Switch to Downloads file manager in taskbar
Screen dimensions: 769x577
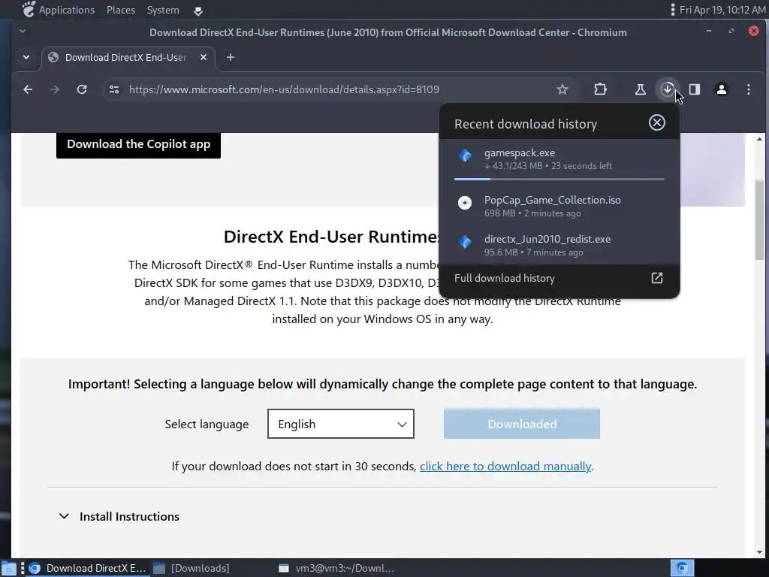[191, 568]
